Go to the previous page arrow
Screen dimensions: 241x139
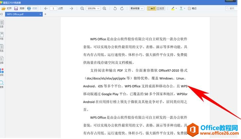(46, 8)
